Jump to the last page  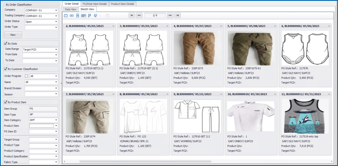177,16
